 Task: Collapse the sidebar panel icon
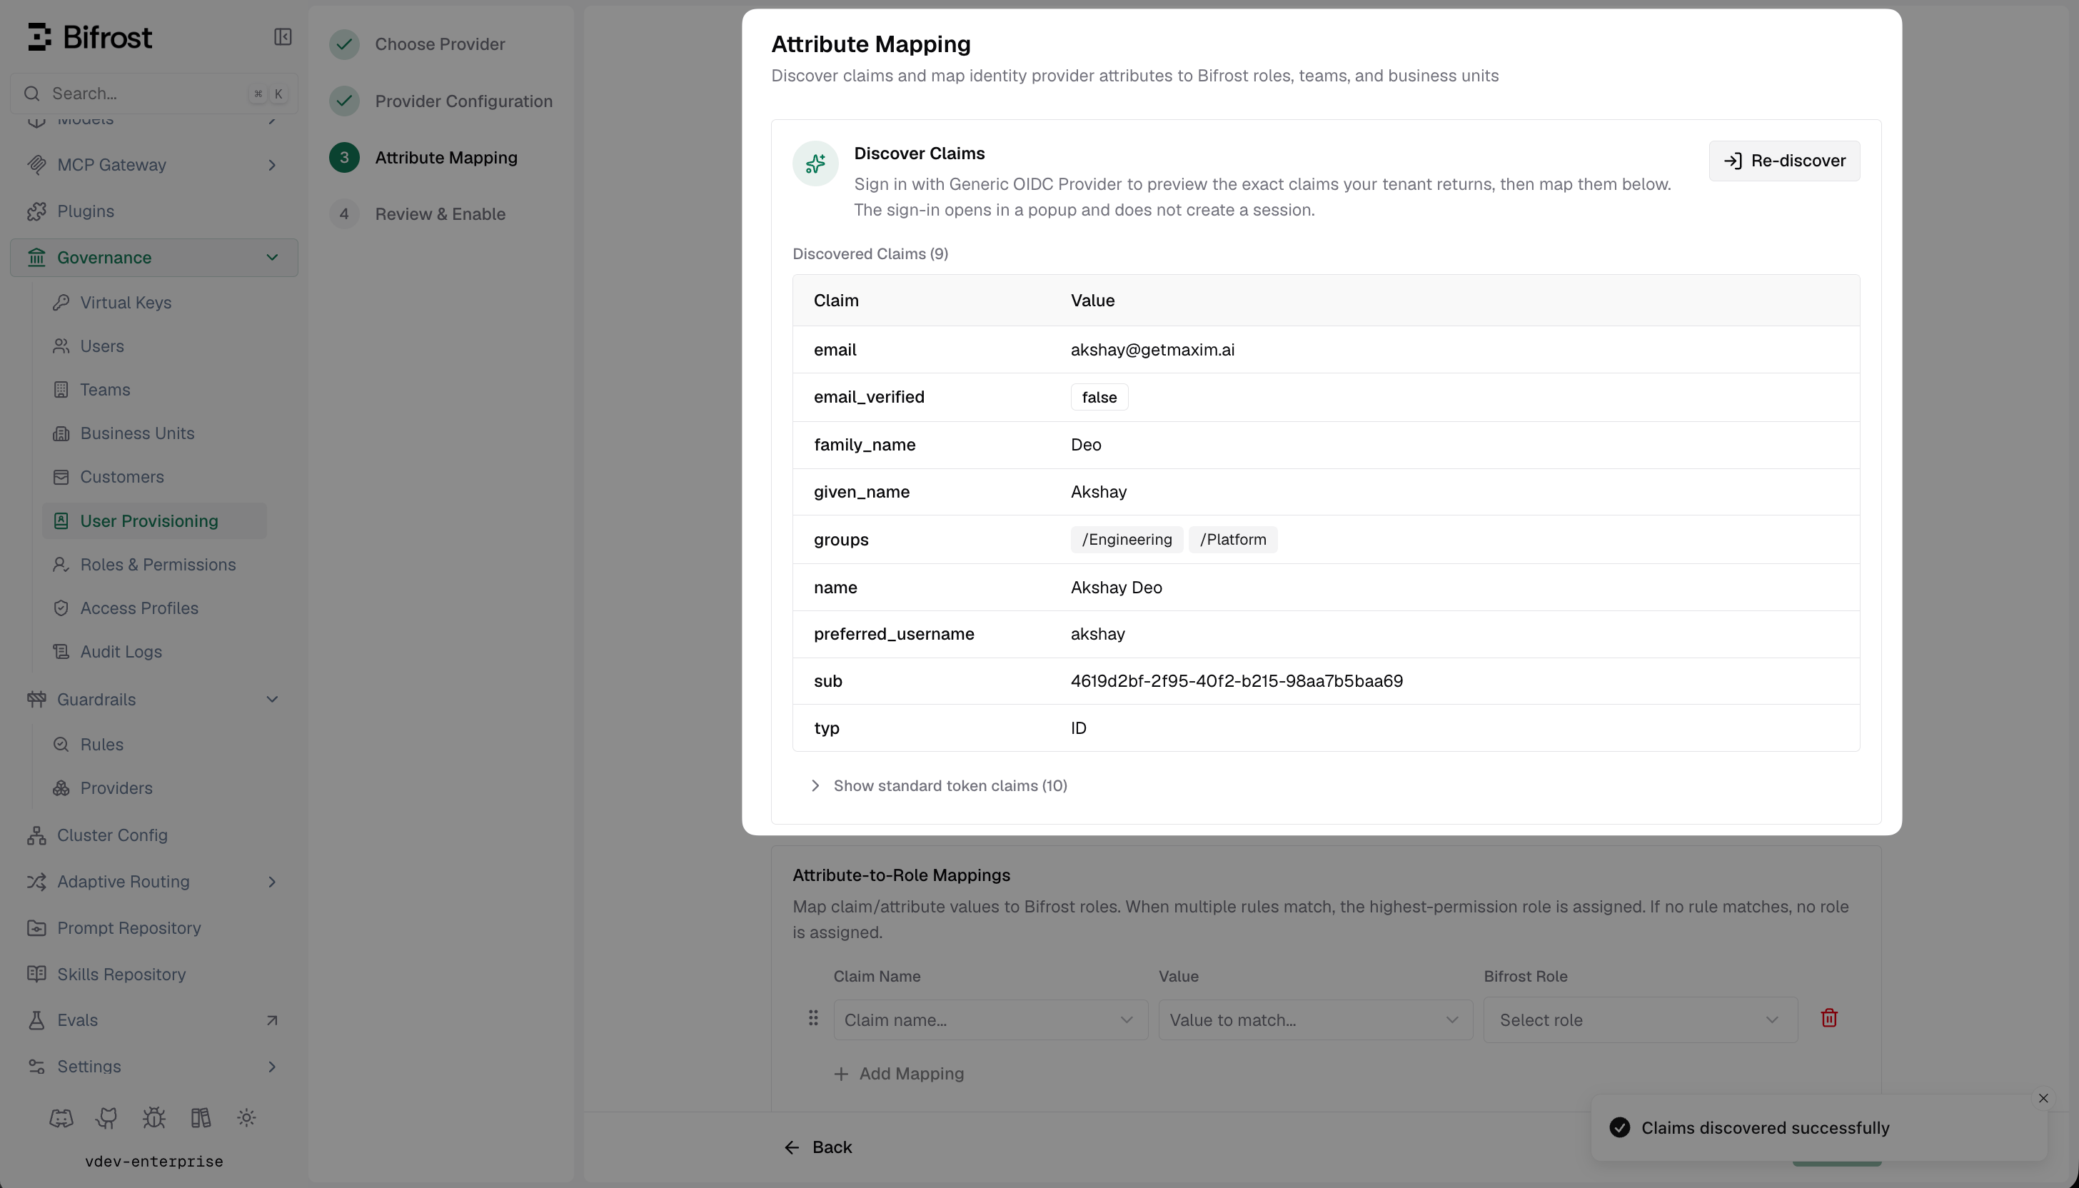[x=282, y=36]
